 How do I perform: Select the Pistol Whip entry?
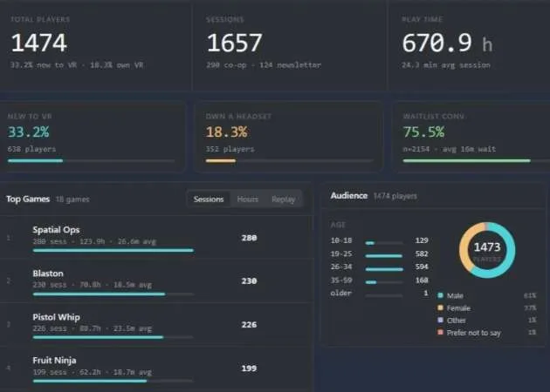point(155,324)
